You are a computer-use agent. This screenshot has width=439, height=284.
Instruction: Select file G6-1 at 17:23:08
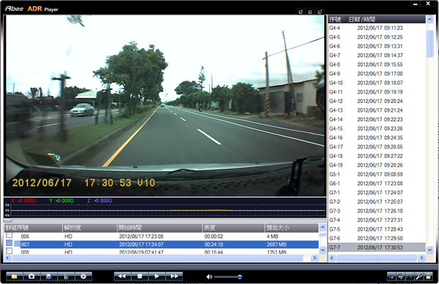(377, 183)
